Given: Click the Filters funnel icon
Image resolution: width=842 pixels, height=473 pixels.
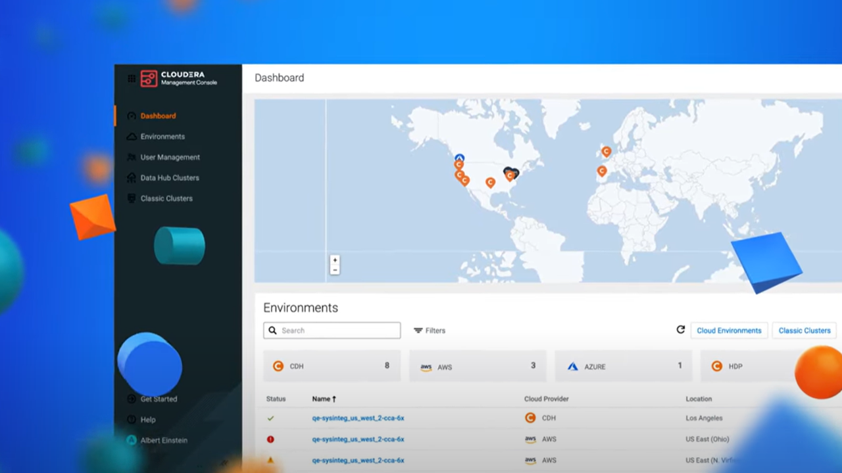Looking at the screenshot, I should coord(418,330).
